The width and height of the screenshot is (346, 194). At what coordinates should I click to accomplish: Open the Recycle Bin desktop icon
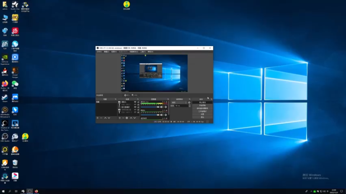pos(15,164)
